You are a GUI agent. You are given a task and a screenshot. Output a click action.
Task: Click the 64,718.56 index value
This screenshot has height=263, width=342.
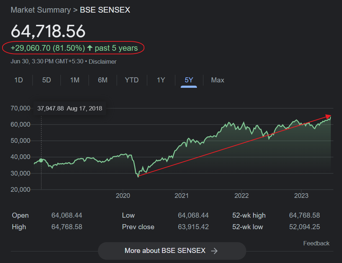pos(48,31)
